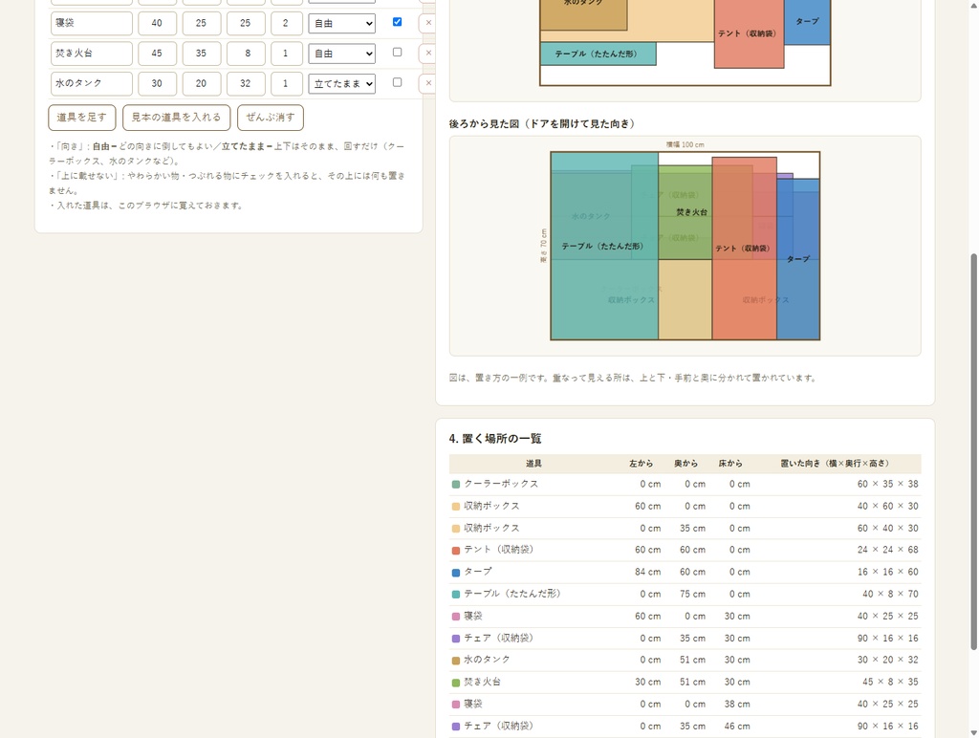979x738 pixels.
Task: Click the green swatch beside 焚き火台 in table
Action: click(x=456, y=683)
